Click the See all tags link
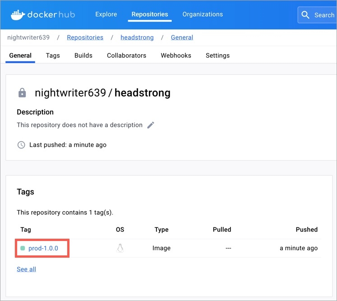The image size is (337, 301). coord(26,269)
